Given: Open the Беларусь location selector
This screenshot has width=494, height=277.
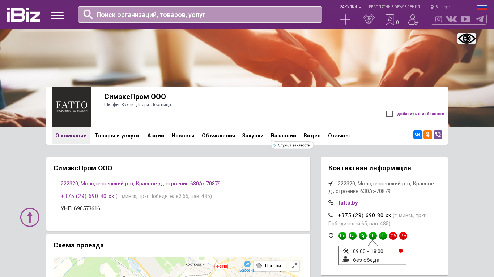Looking at the screenshot, I should (441, 7).
